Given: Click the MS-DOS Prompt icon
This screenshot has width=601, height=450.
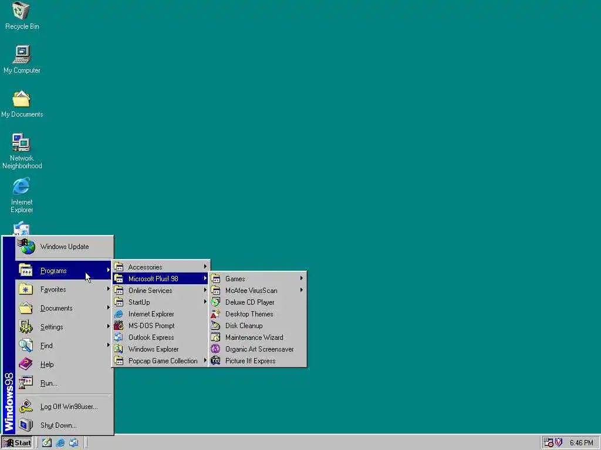Looking at the screenshot, I should pyautogui.click(x=119, y=326).
